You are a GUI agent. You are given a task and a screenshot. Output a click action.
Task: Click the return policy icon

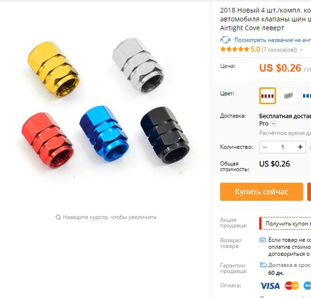click(x=263, y=240)
